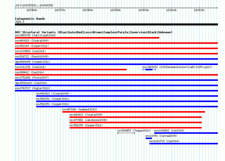Click the 163370k ruler tick label
This screenshot has height=161, width=225.
[60, 10]
